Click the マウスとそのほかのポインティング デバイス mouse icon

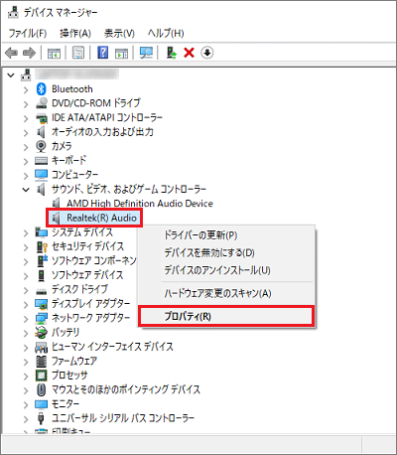41,389
